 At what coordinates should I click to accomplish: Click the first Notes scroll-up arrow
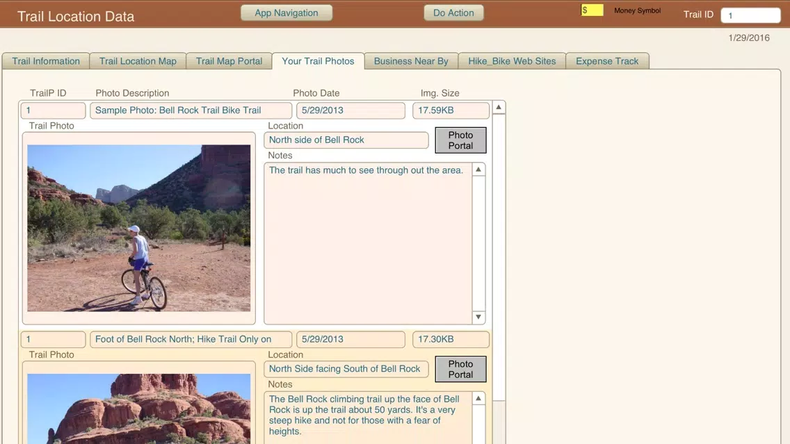(478, 170)
